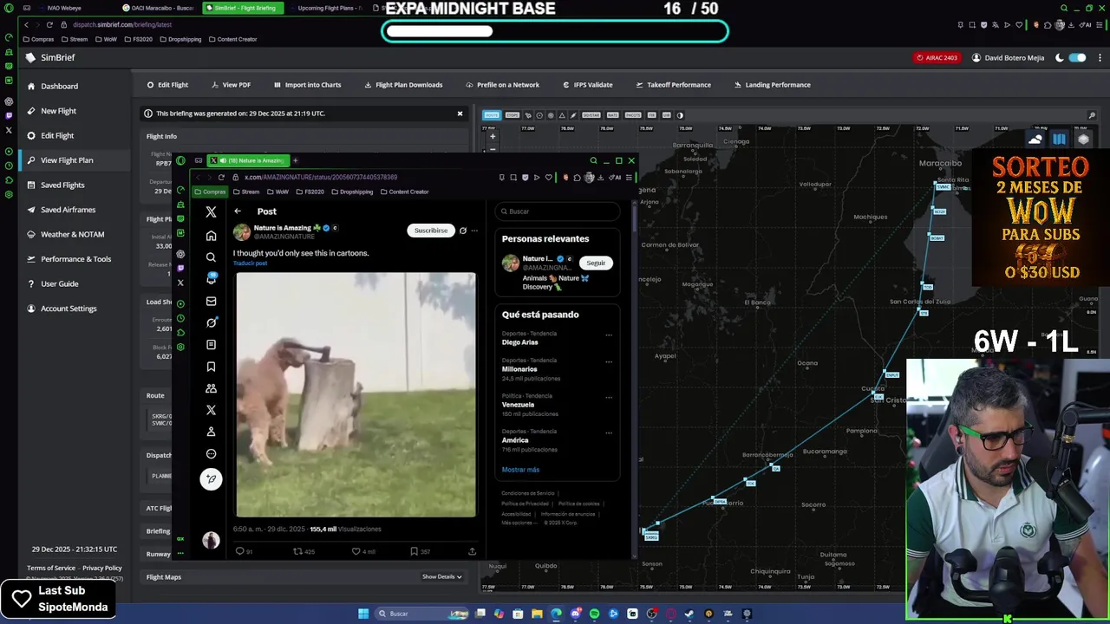Toggle SimBrief dark mode switch
Viewport: 1110px width, 624px height.
coord(1077,58)
